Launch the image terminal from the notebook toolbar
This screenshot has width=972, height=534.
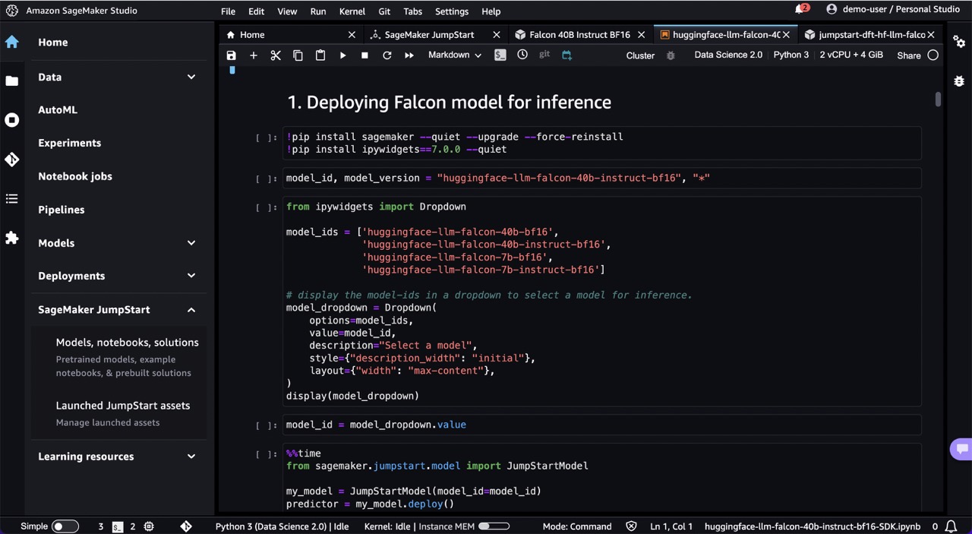500,55
